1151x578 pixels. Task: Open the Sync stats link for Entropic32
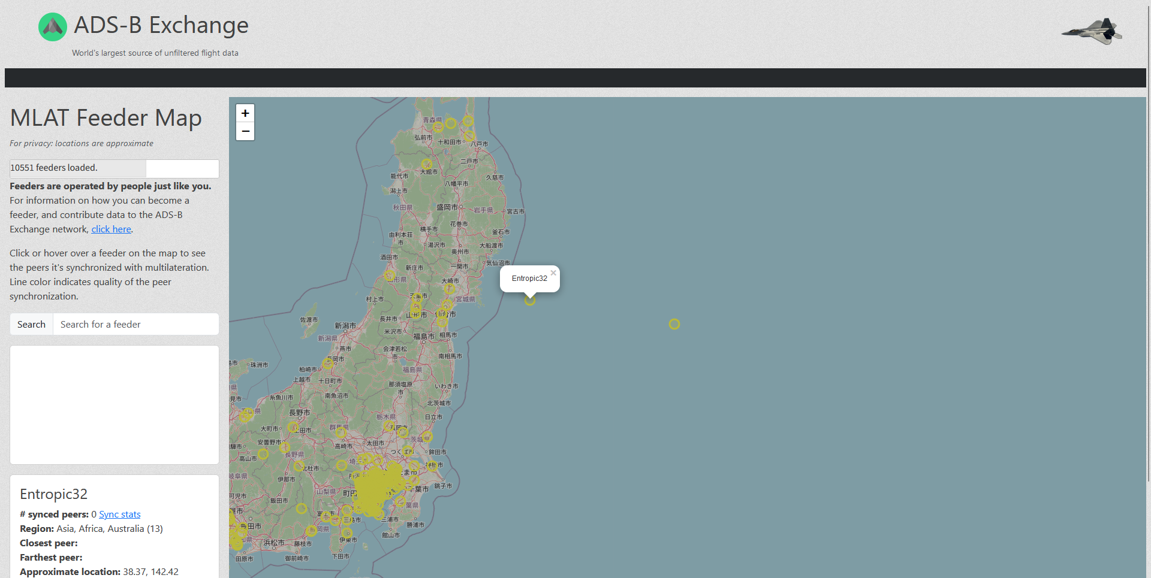pos(120,515)
